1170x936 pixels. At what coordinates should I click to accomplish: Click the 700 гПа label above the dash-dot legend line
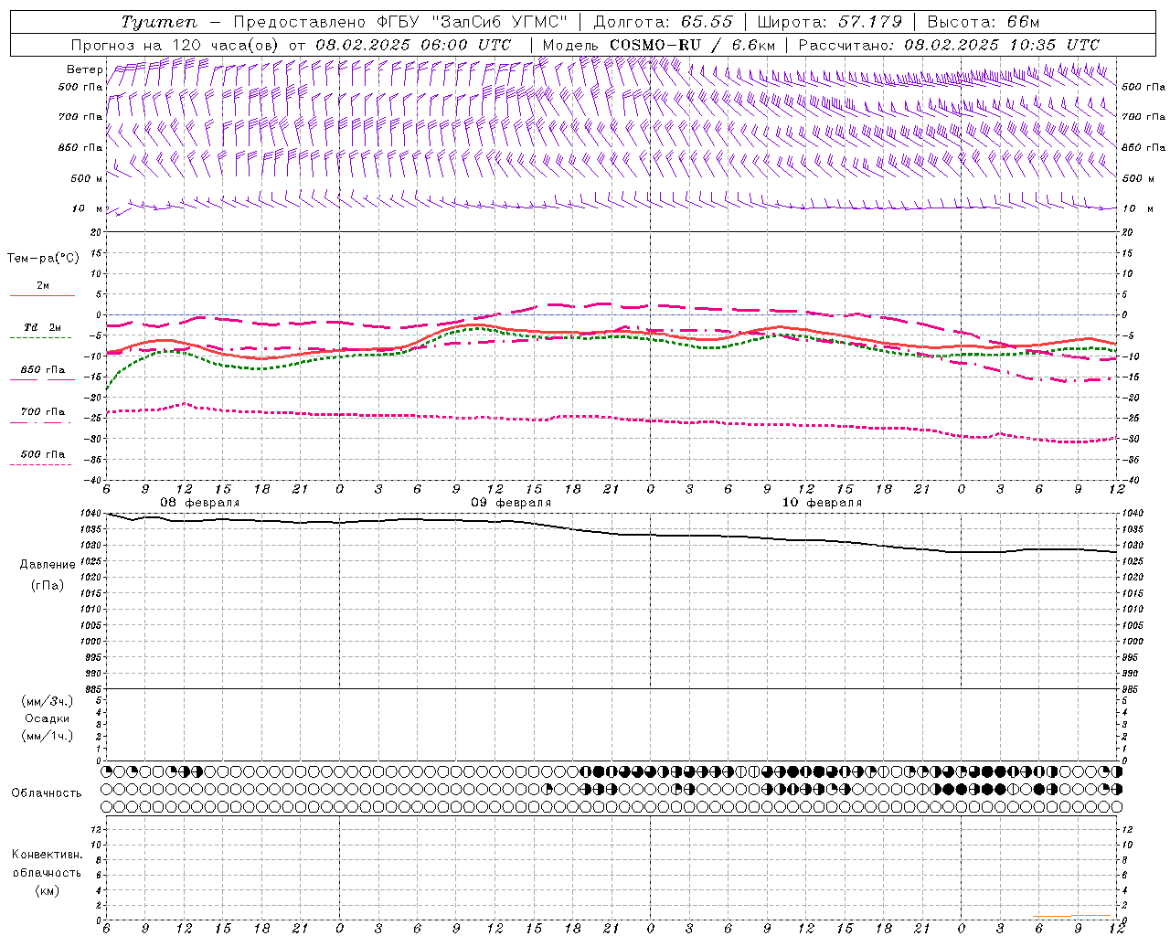click(43, 412)
